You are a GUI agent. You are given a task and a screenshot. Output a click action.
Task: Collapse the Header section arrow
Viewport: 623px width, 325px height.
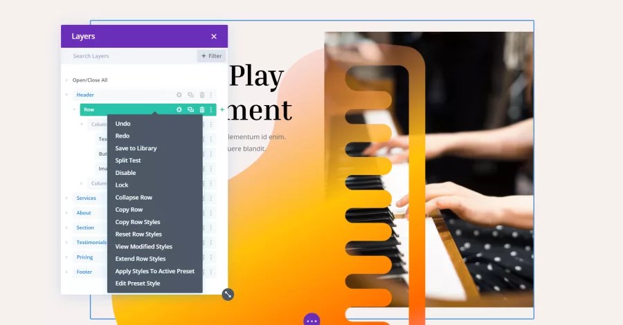click(66, 95)
